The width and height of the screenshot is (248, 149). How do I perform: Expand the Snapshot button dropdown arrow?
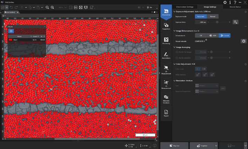(x=216, y=145)
